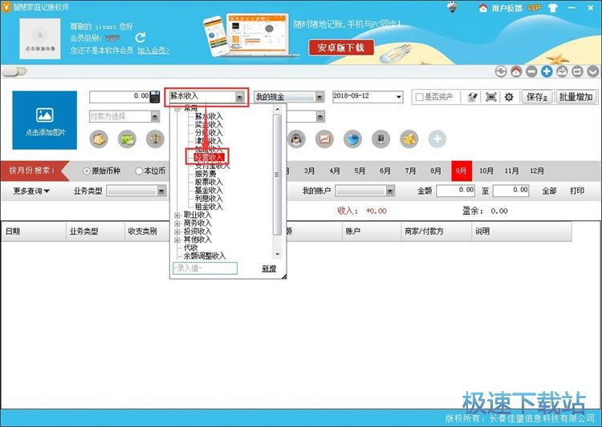
Task: Click the 加入会员 link
Action: tap(153, 50)
